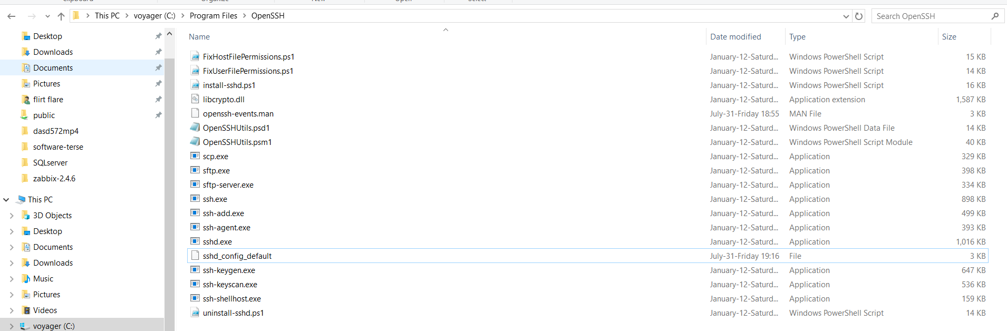Select the ssh.exe application icon

coord(195,199)
